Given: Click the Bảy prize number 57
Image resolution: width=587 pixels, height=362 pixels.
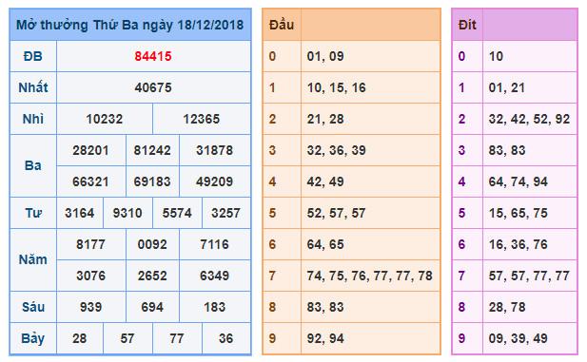Looking at the screenshot, I should [x=127, y=339].
